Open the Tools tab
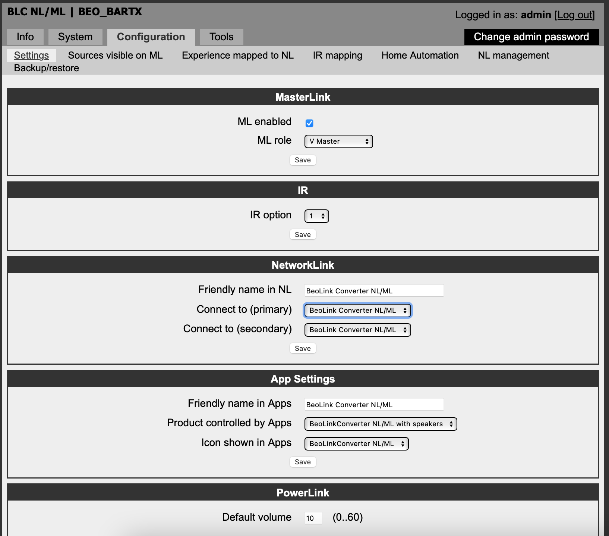This screenshot has width=609, height=536. click(x=221, y=37)
